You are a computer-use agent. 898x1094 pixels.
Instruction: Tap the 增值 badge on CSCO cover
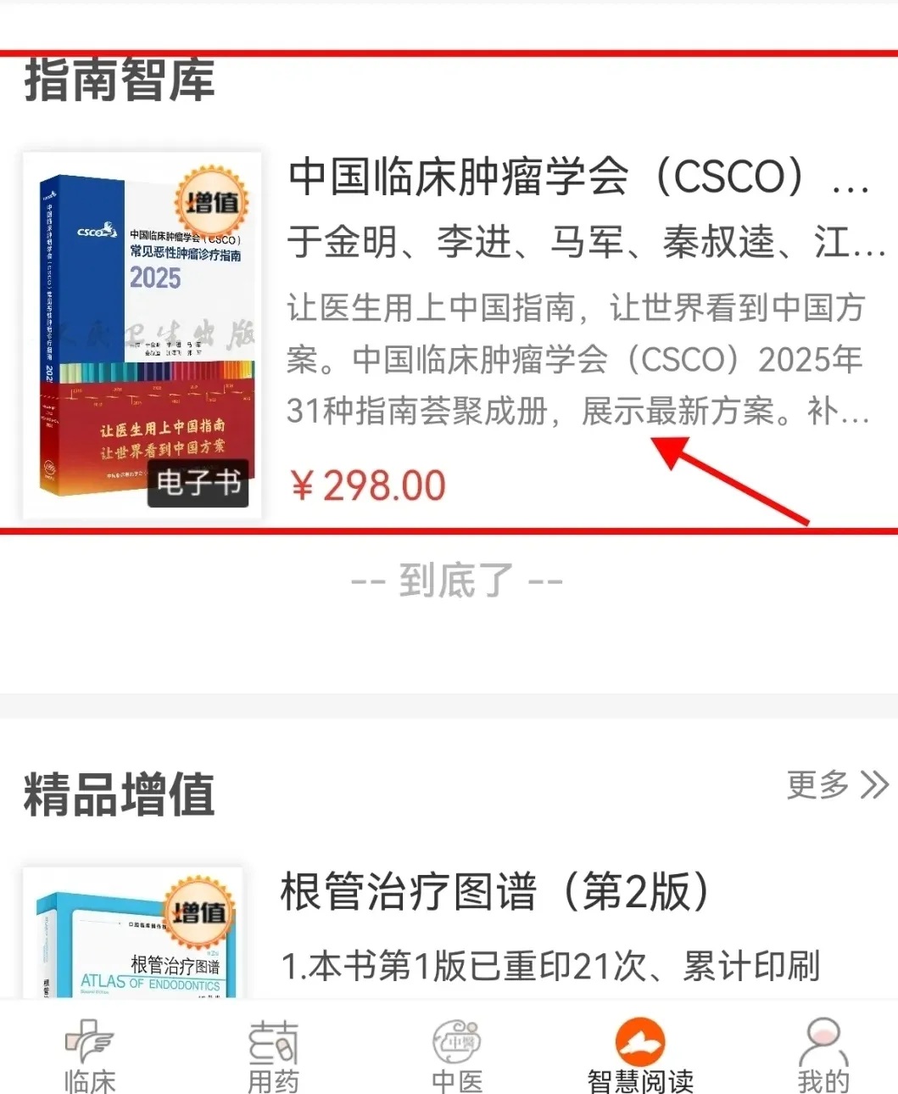212,202
